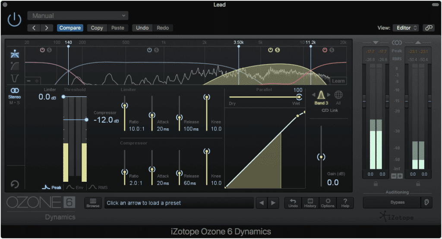Screen dimensions: 442x239
Task: Toggle Band 1 power bypass
Action: point(42,50)
